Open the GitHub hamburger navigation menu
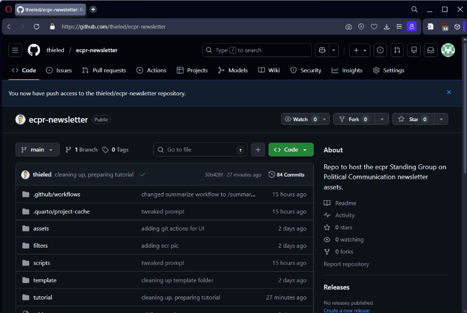The image size is (467, 313). (15, 50)
